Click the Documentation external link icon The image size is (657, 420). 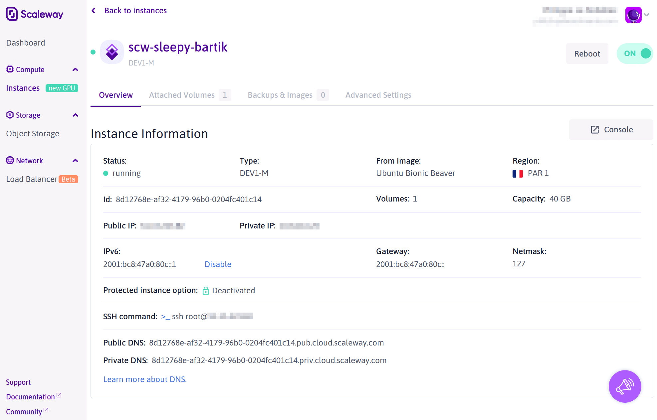[59, 395]
